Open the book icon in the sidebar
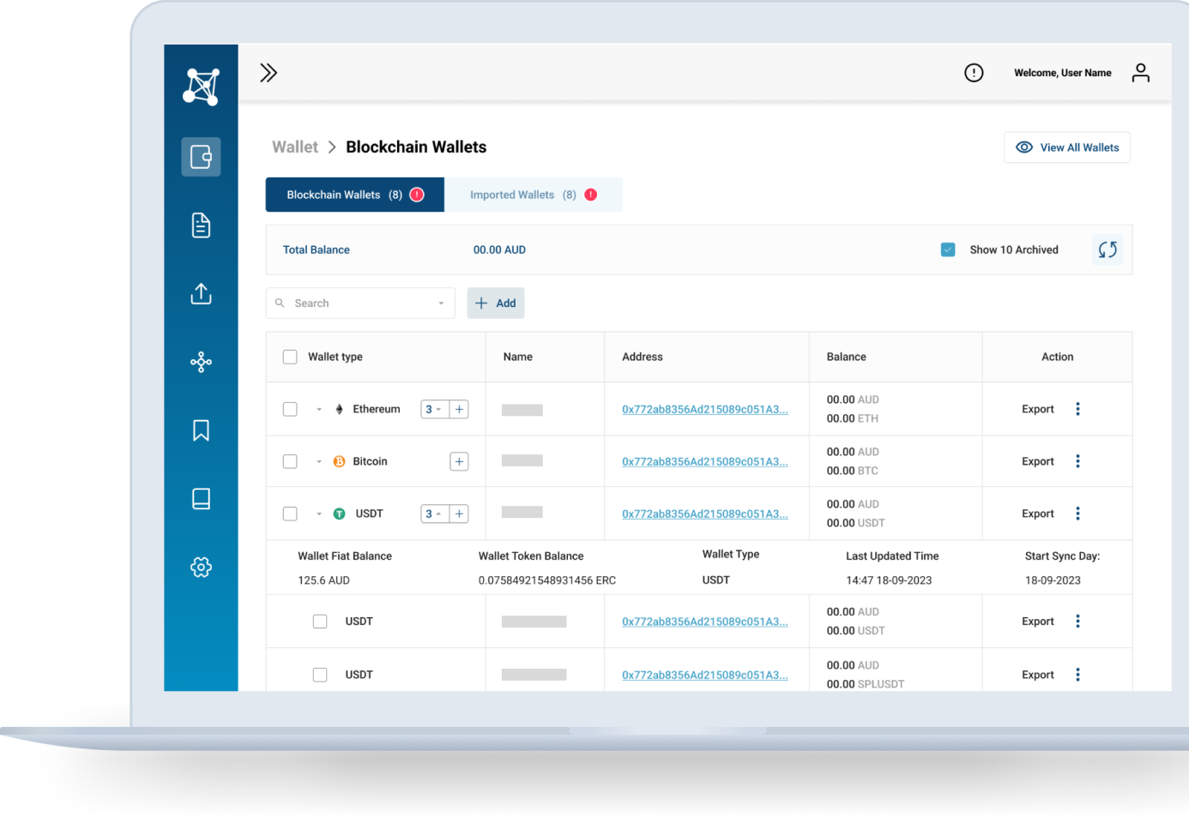 (x=201, y=498)
